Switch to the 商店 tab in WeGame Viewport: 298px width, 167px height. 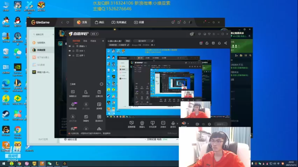tap(99, 22)
